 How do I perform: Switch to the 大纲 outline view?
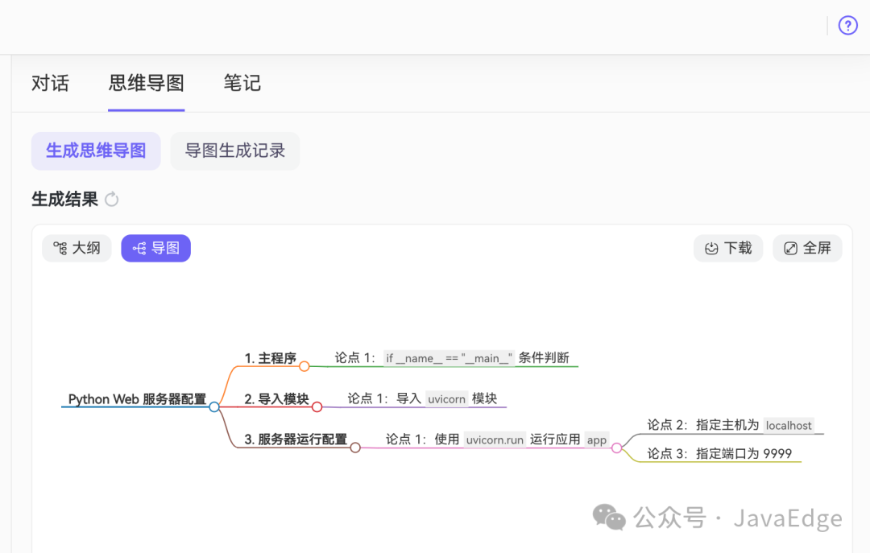tap(77, 248)
